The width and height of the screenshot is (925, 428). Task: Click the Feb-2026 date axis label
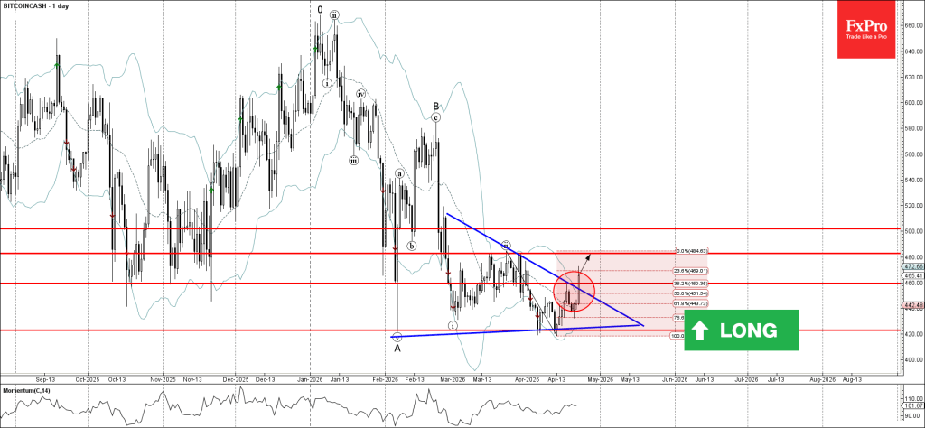point(384,379)
